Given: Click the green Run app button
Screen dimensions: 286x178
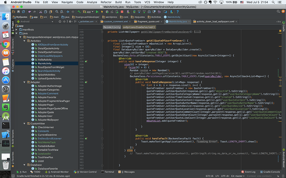Looking at the screenshot, I should coord(97,12).
